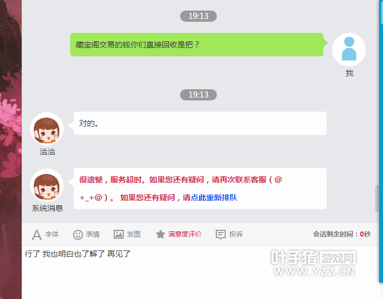Click the 满意度评价 red text label
The image size is (383, 299).
[185, 234]
